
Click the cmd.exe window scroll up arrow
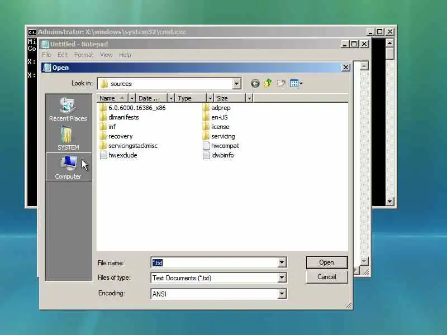[x=389, y=43]
